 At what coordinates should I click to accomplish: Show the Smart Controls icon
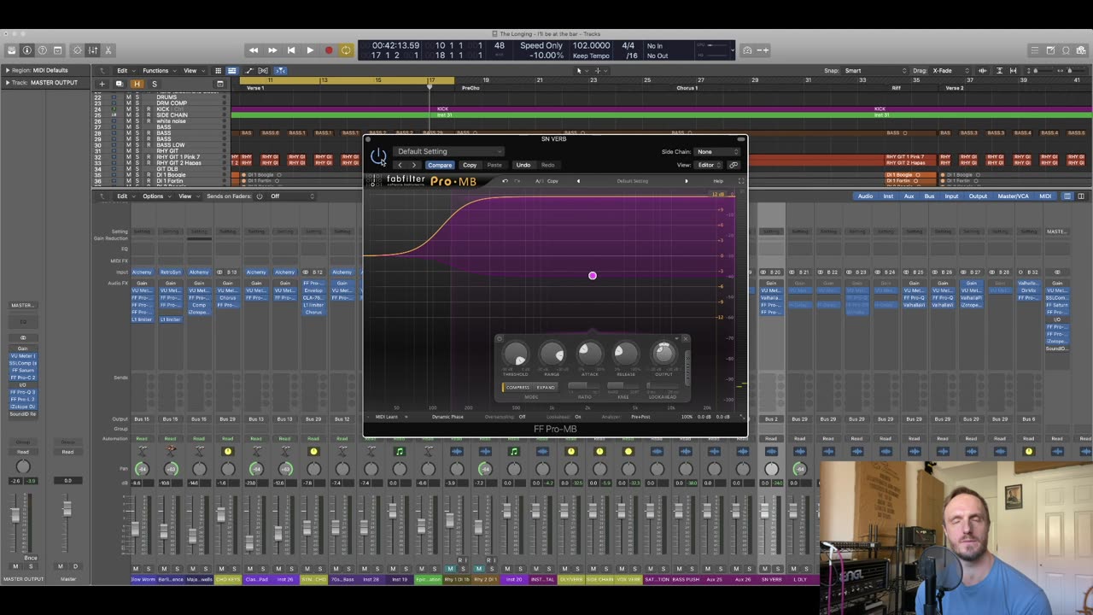[x=78, y=50]
